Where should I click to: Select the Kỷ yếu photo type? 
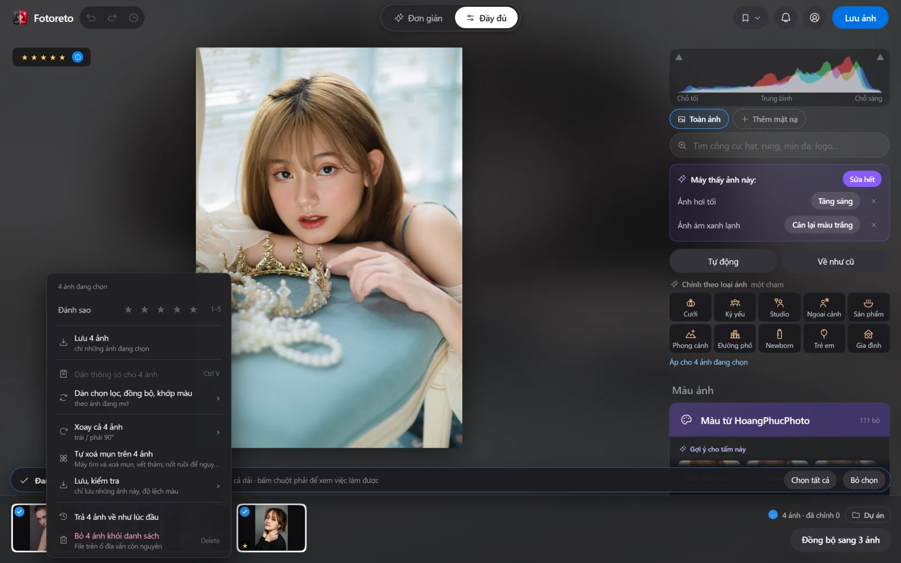735,307
